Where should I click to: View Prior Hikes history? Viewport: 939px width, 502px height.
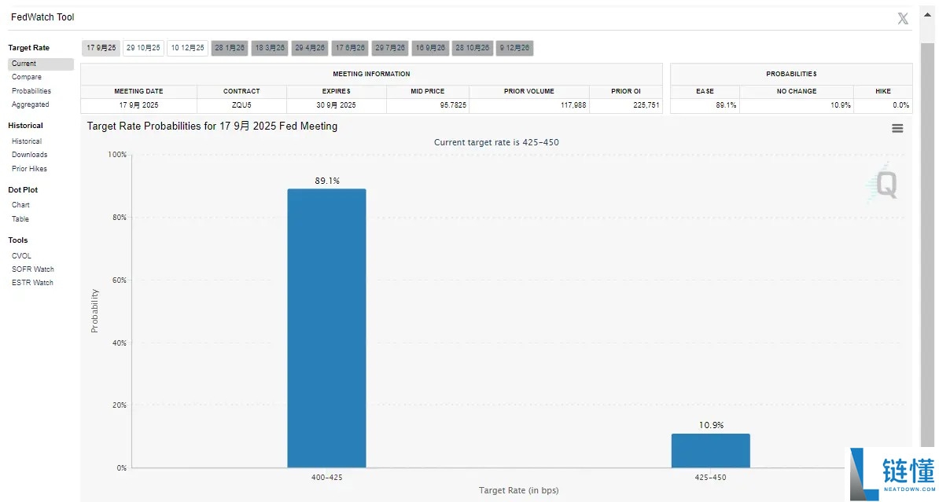click(x=30, y=168)
